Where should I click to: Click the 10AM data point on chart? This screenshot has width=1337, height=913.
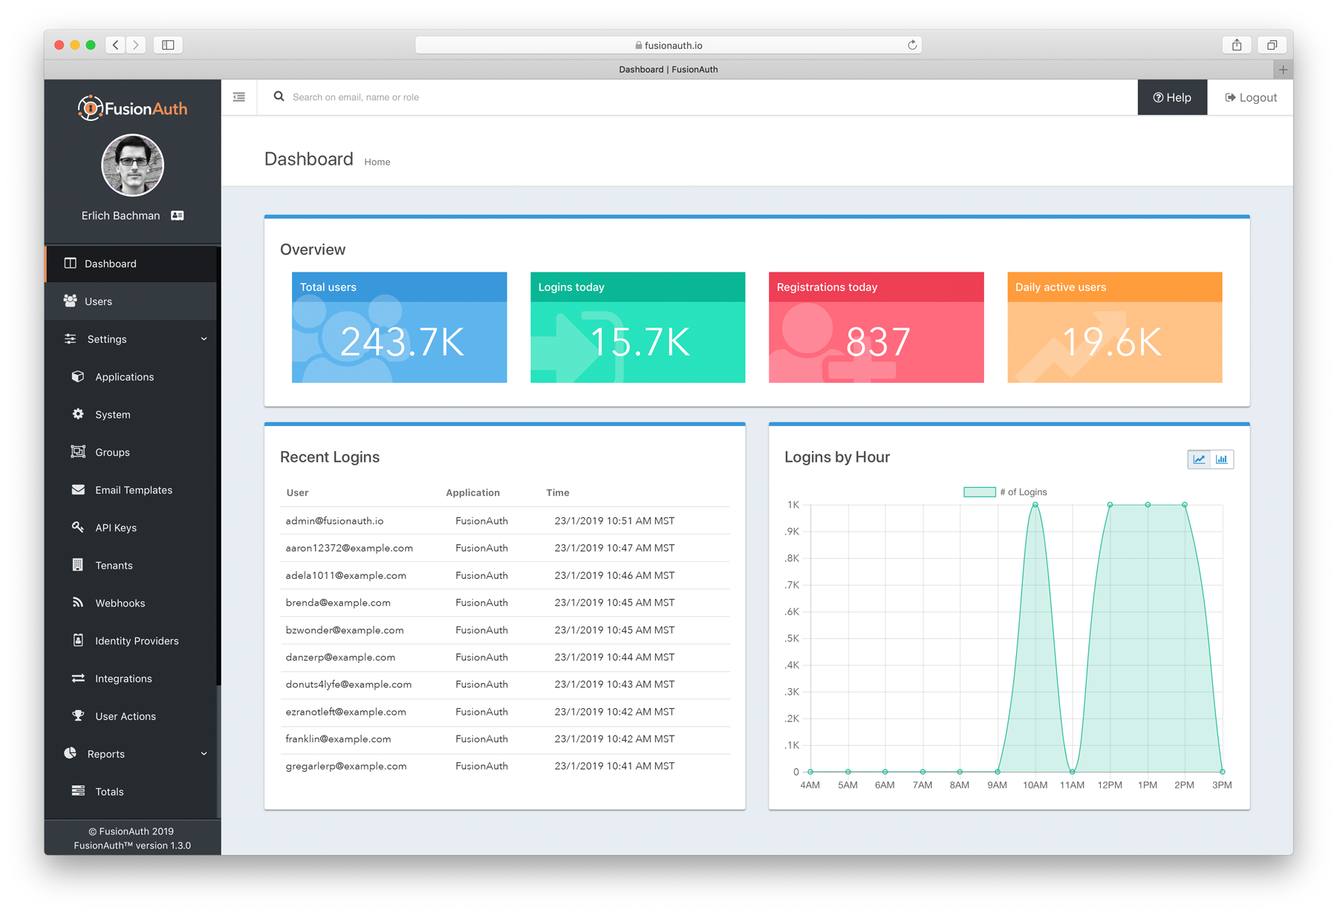(1035, 505)
